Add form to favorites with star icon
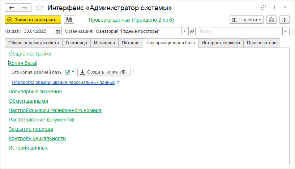This screenshot has width=295, height=169. pyautogui.click(x=40, y=8)
